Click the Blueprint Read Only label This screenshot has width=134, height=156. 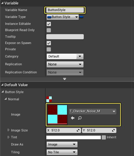pos(20,30)
